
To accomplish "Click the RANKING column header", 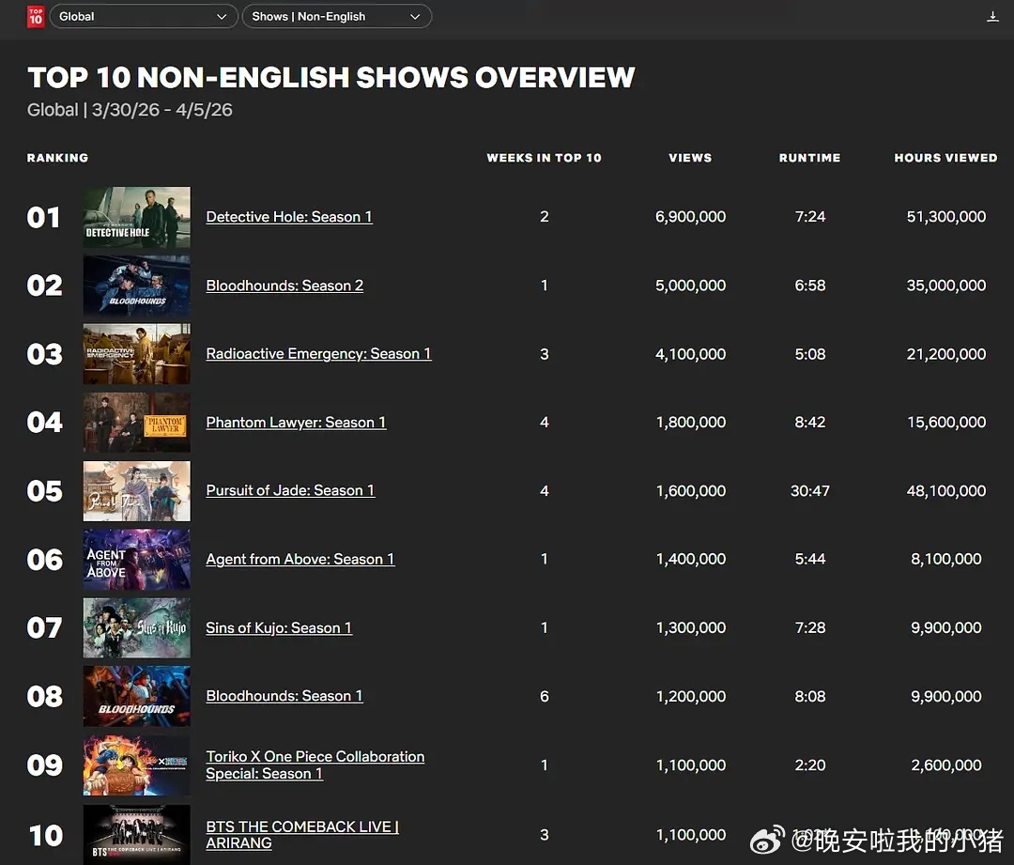I will pos(57,158).
